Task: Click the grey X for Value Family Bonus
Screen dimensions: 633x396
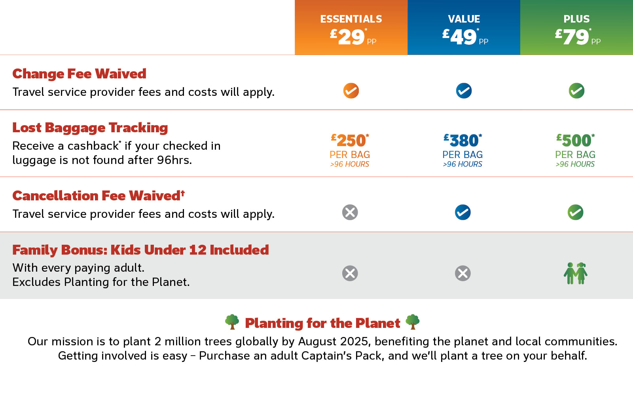Action: (463, 273)
